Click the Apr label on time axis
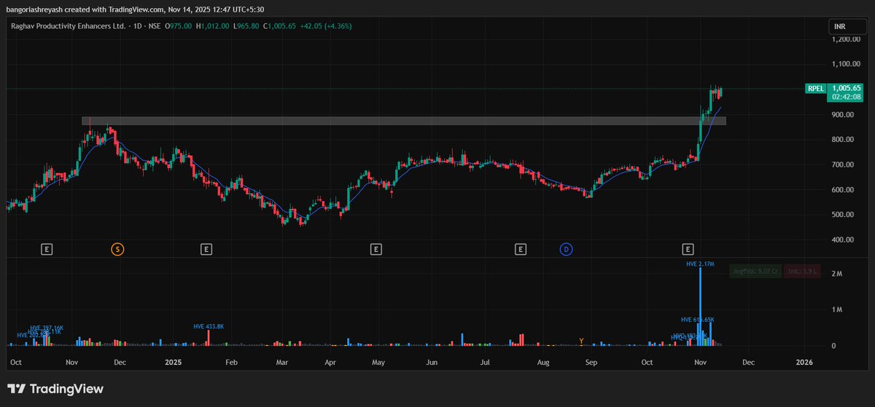 (x=330, y=361)
